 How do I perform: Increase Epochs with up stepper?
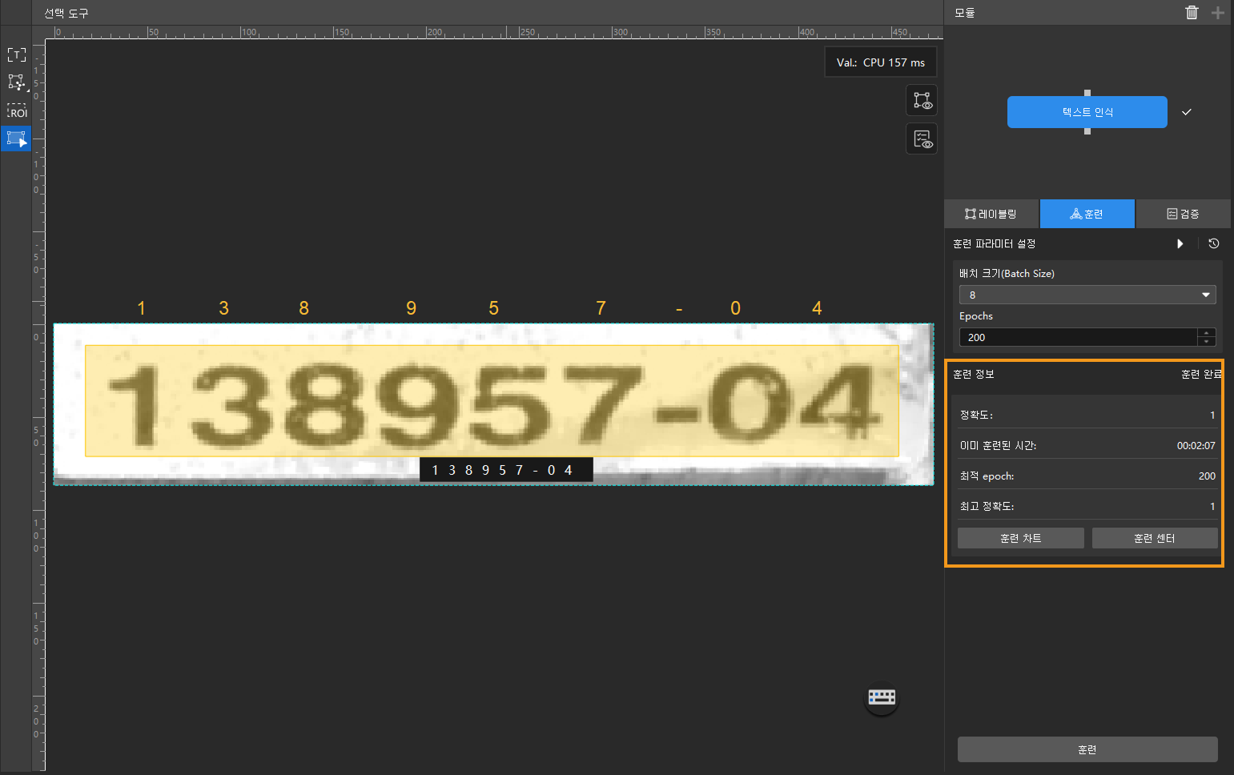pyautogui.click(x=1207, y=332)
